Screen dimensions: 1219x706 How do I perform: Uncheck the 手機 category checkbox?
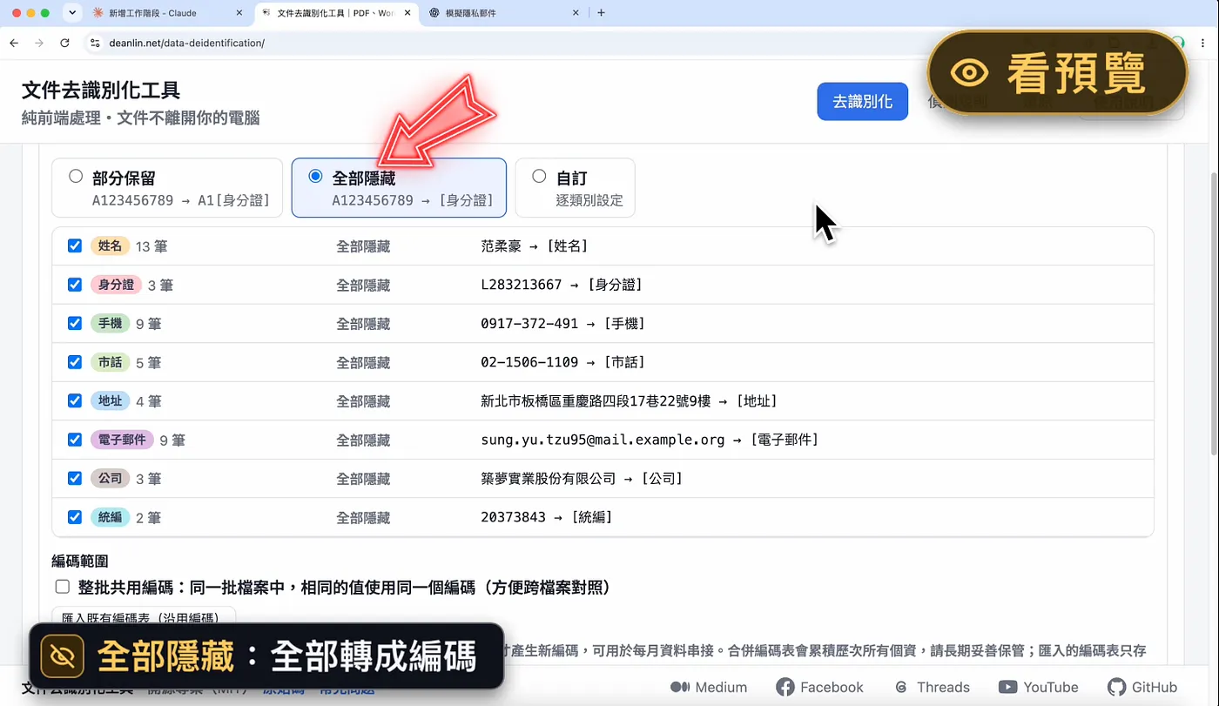75,324
